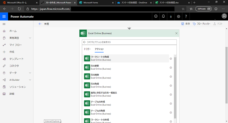Expand the データ chevron in sidebar
Viewport: 228px width, 123px height.
point(30,73)
